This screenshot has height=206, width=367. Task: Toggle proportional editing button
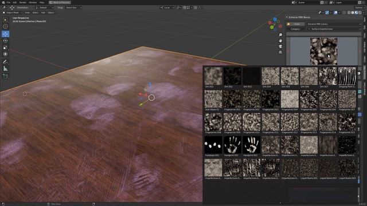coord(196,7)
